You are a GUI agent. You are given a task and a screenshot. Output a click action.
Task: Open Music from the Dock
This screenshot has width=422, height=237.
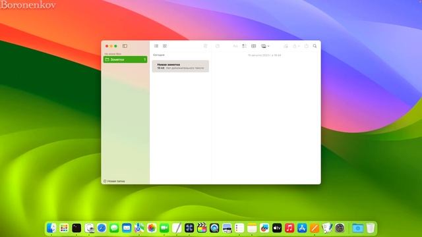[x=289, y=228]
